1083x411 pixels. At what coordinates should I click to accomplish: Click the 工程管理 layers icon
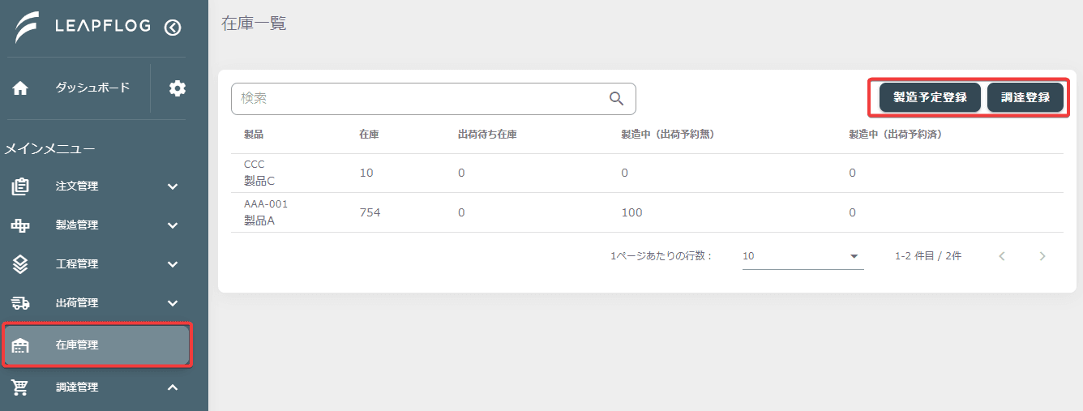click(x=20, y=264)
